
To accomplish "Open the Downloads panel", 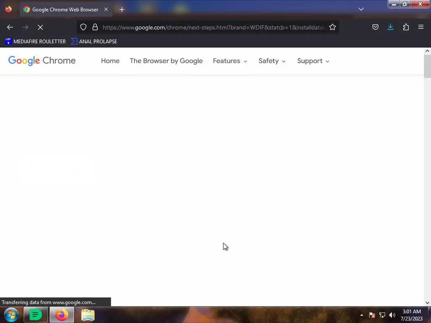I will coord(390,27).
